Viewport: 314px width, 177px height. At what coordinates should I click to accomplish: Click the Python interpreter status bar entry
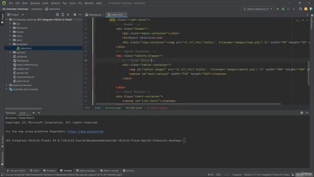coord(266,175)
